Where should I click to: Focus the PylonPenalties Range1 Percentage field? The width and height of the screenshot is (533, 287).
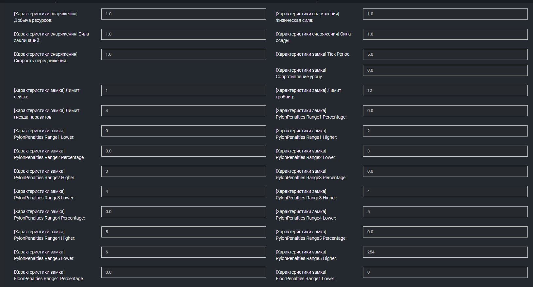pos(445,111)
